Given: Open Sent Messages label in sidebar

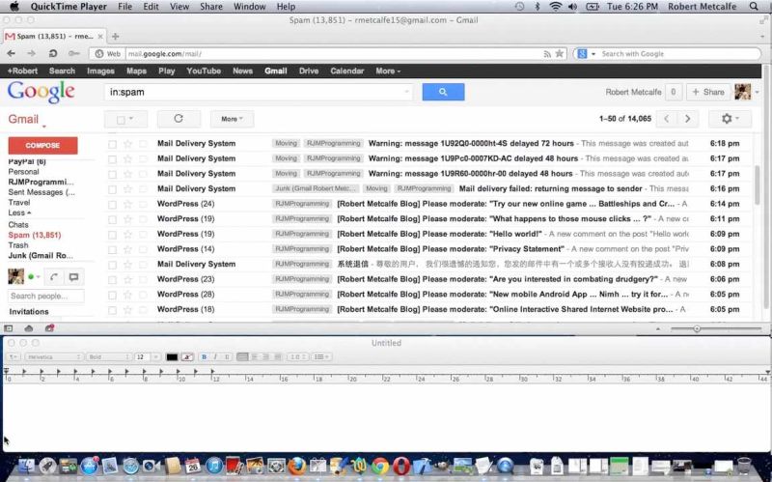Looking at the screenshot, I should pos(41,192).
